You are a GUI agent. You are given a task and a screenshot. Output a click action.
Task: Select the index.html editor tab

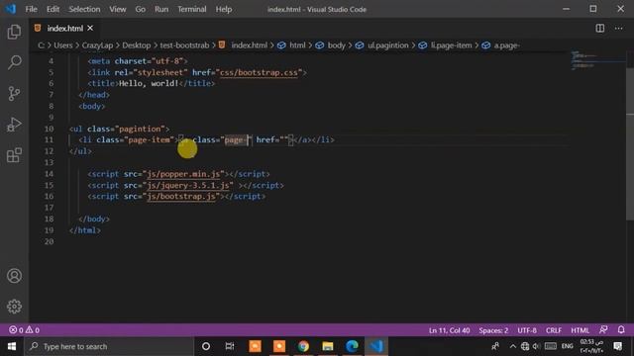tap(64, 29)
